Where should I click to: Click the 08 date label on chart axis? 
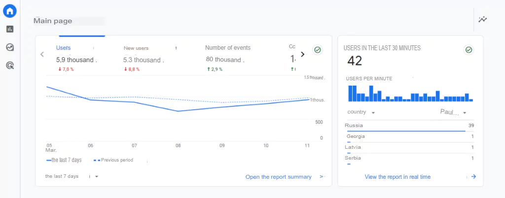(178, 146)
